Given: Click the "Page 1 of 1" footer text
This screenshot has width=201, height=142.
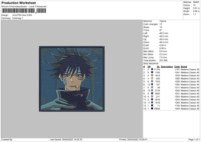Looking at the screenshot, I should (194, 140).
